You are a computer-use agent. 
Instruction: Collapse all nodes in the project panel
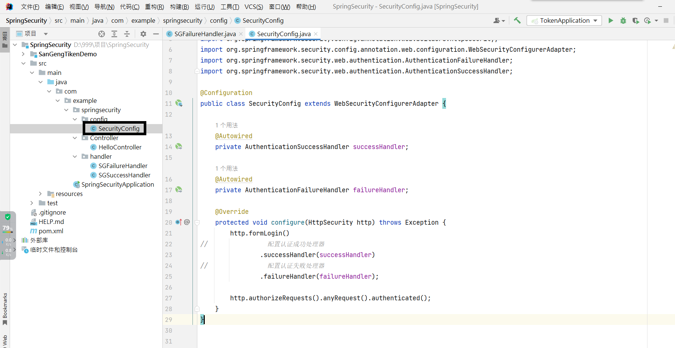pyautogui.click(x=127, y=34)
